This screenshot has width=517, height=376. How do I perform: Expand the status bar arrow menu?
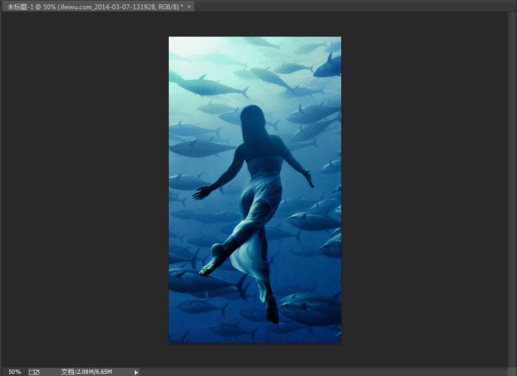point(136,372)
